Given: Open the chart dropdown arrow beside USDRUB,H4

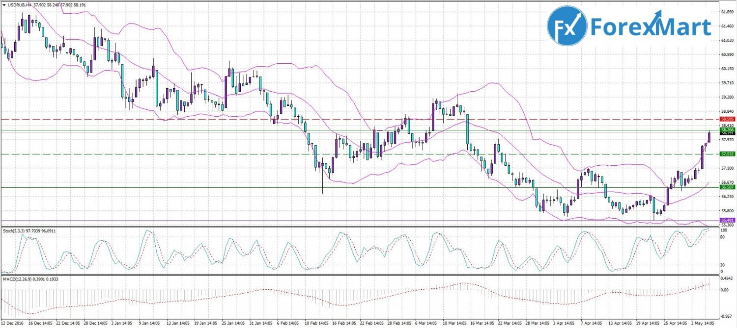Looking at the screenshot, I should [x=4, y=4].
